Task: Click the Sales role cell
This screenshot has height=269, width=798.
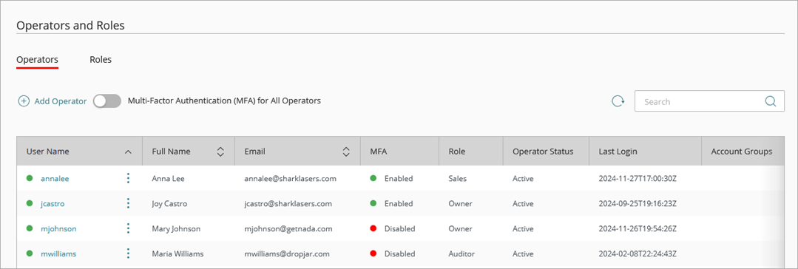Action: (458, 179)
